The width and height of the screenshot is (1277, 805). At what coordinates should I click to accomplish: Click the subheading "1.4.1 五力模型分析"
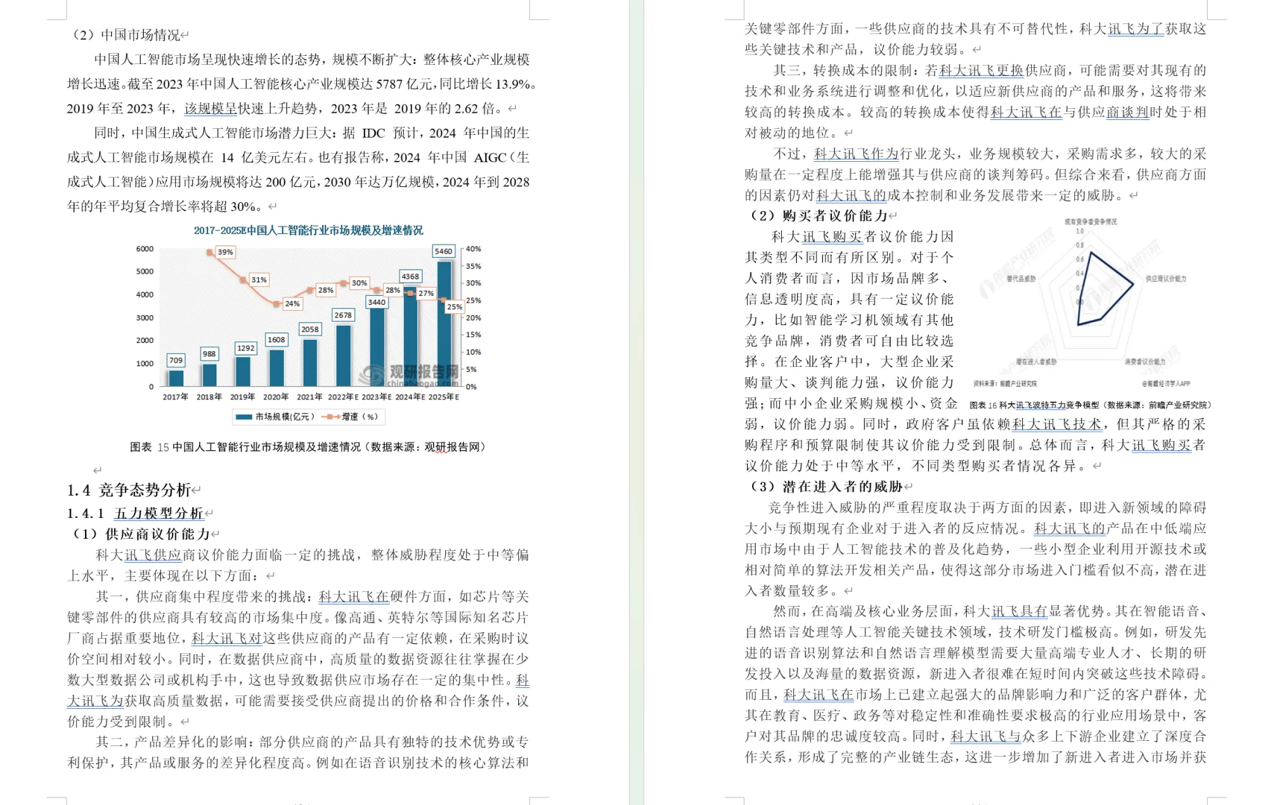(135, 514)
